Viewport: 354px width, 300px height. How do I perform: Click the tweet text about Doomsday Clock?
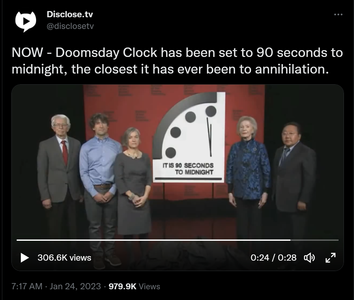point(177,61)
